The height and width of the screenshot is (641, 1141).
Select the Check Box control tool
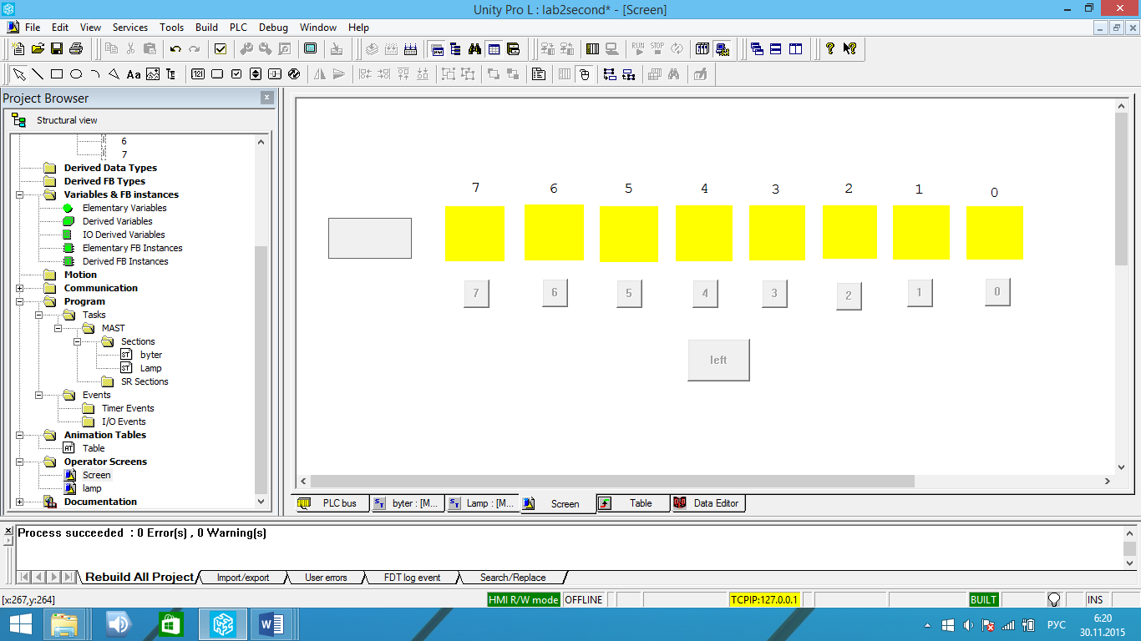(x=236, y=74)
